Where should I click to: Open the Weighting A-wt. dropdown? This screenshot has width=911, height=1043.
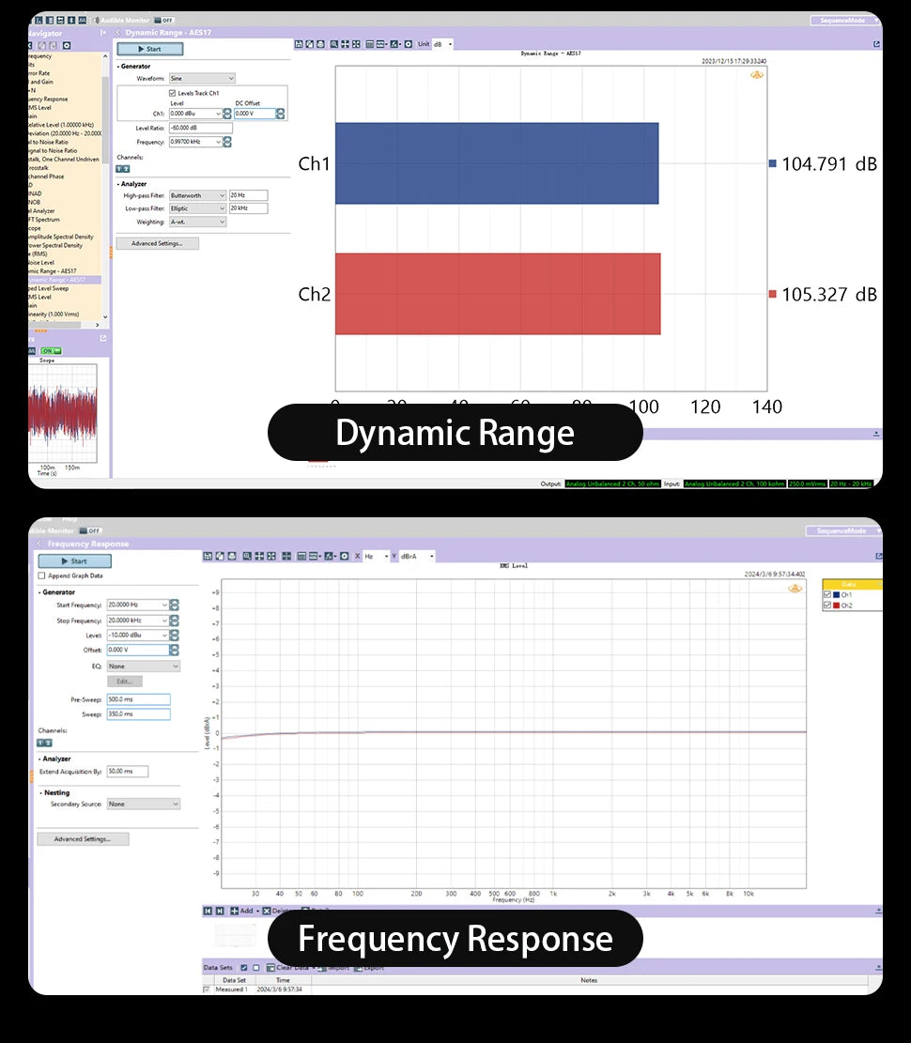(197, 222)
